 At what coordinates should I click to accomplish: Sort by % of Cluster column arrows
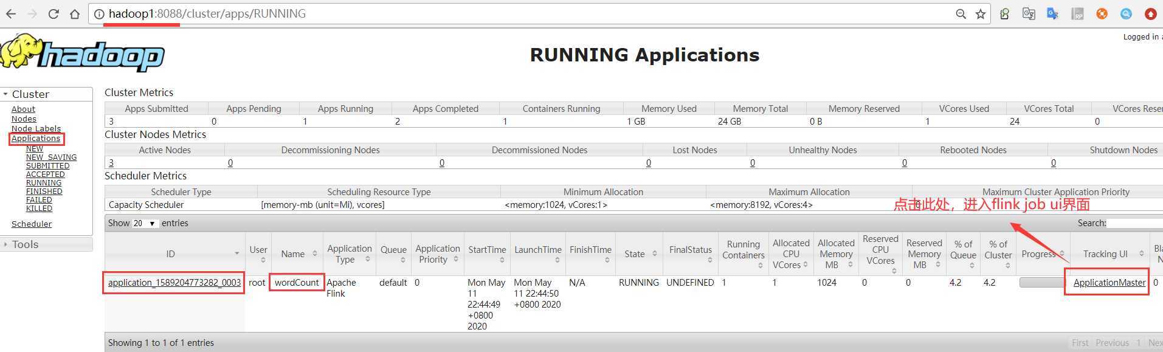[x=1007, y=266]
